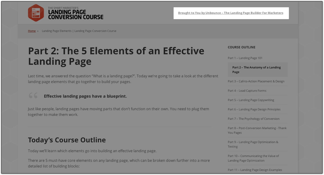Open the Brought to You by Unbounce link
The height and width of the screenshot is (175, 324).
(230, 13)
